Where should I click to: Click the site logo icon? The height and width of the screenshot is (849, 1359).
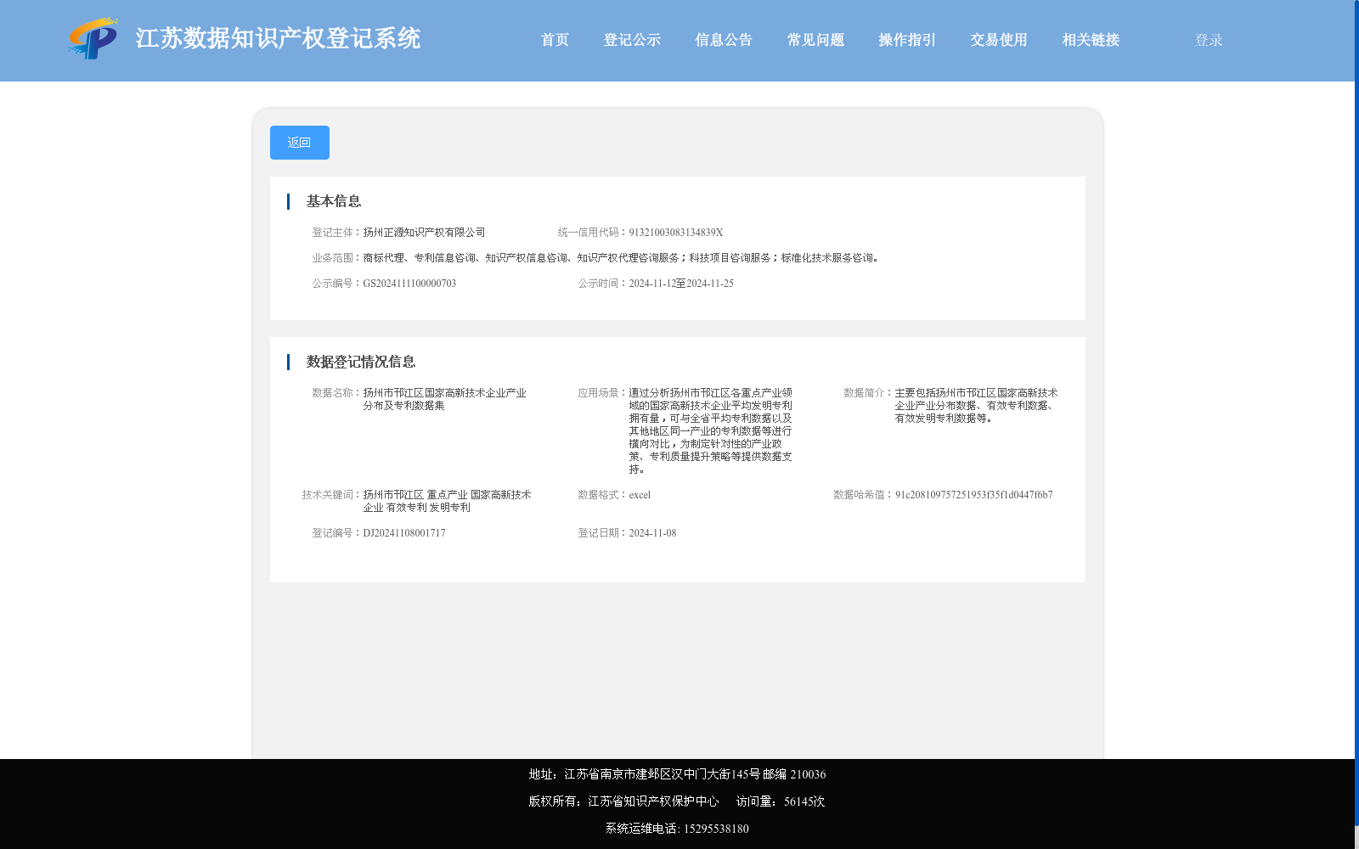(x=93, y=39)
